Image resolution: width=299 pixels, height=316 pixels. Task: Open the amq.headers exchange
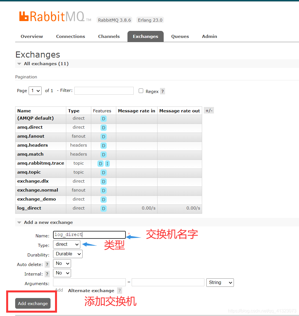click(33, 145)
